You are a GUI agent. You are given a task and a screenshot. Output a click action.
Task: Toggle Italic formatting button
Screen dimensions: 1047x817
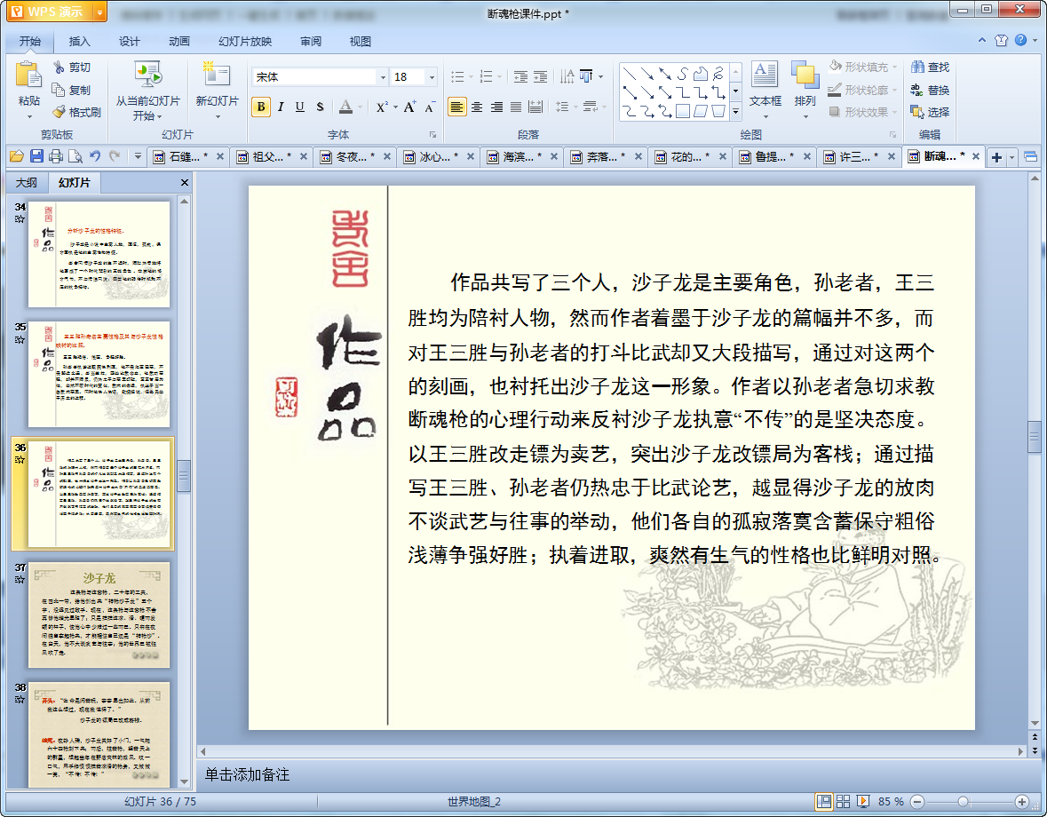click(x=281, y=107)
